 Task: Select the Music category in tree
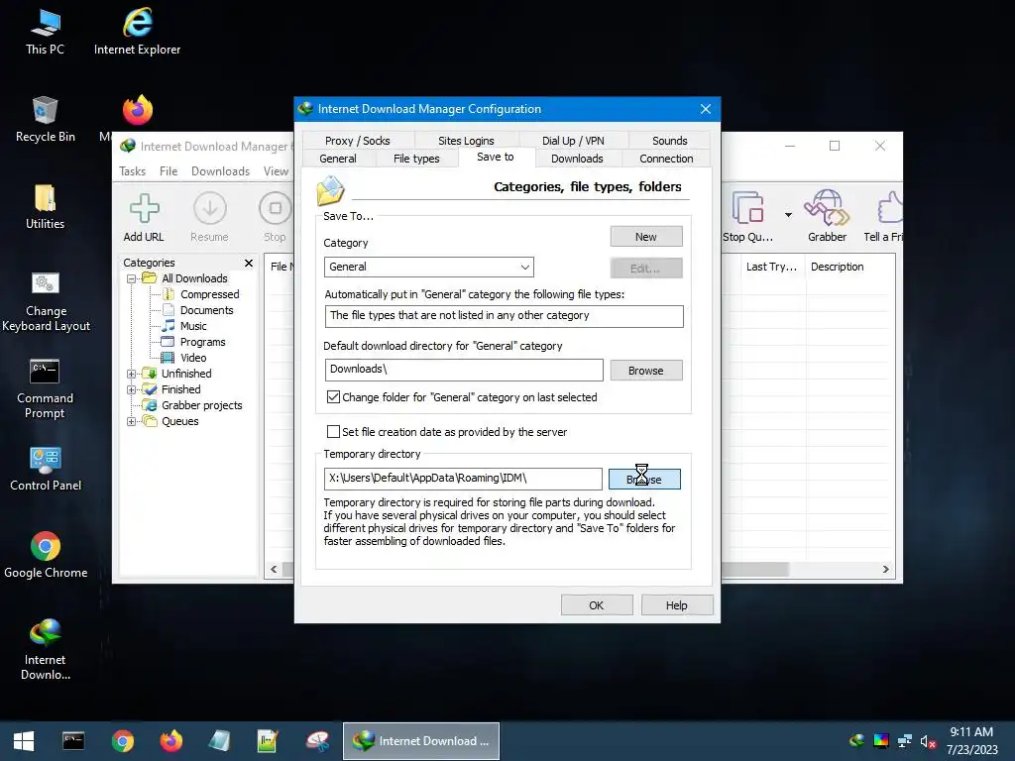click(x=193, y=326)
